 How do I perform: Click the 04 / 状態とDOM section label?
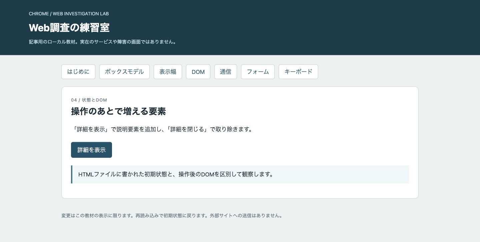point(89,100)
